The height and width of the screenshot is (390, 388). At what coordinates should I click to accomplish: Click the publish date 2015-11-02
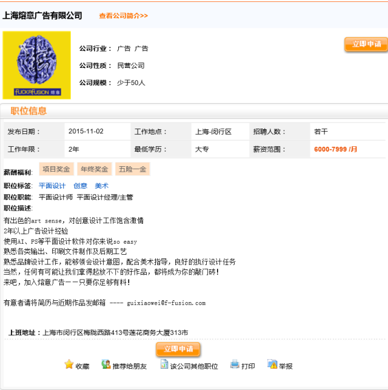(86, 132)
